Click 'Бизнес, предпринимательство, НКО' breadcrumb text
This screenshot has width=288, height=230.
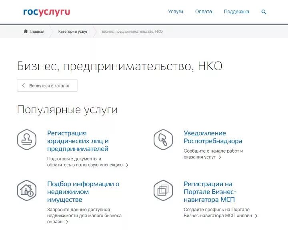[x=132, y=32]
